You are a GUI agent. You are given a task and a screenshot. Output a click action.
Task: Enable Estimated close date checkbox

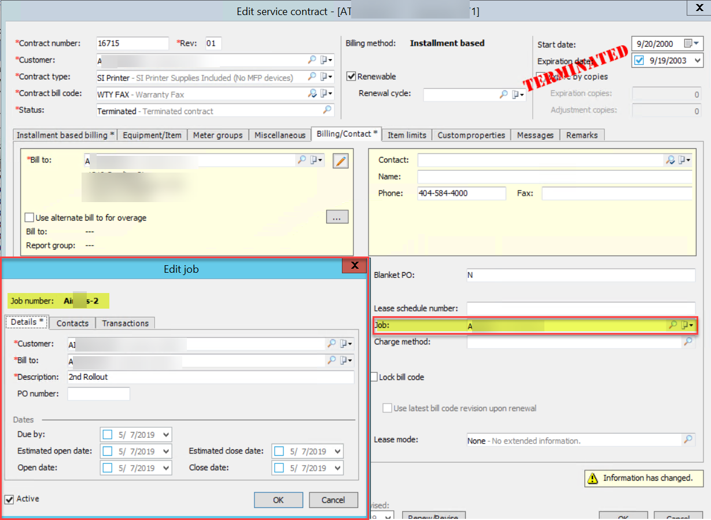coord(279,451)
